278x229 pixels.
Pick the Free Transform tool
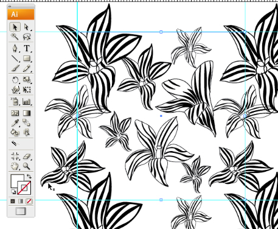pyautogui.click(x=27, y=90)
